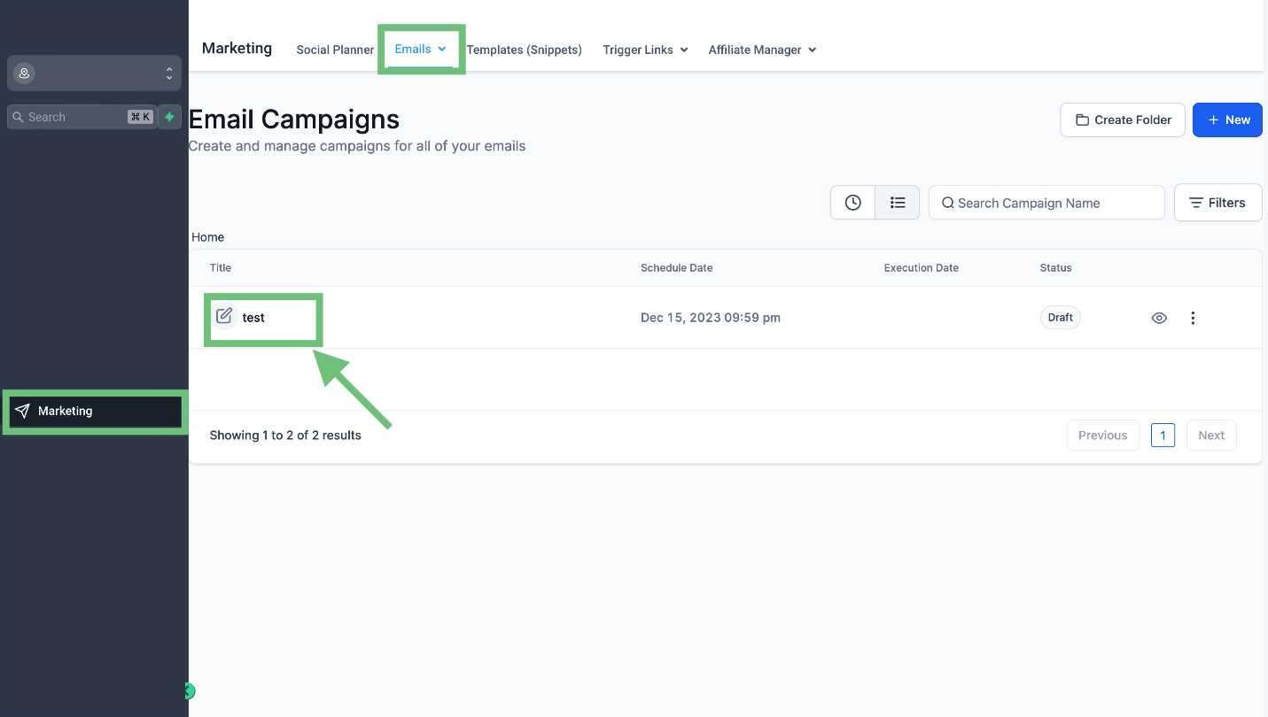Expand the Affiliate Manager dropdown chevron
Viewport: 1268px width, 717px height.
(812, 50)
